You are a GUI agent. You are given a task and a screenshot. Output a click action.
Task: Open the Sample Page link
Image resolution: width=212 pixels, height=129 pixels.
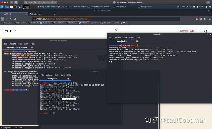[187, 31]
